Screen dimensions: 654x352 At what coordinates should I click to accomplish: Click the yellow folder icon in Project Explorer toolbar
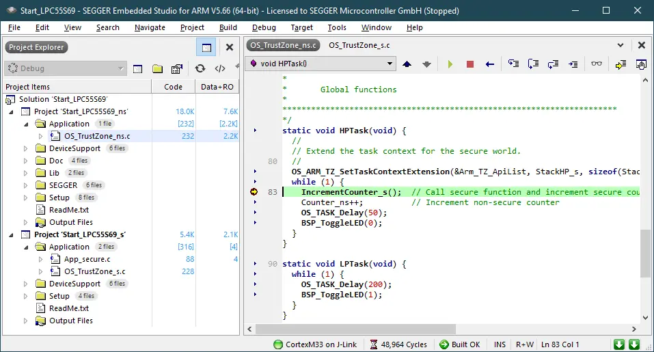point(157,69)
